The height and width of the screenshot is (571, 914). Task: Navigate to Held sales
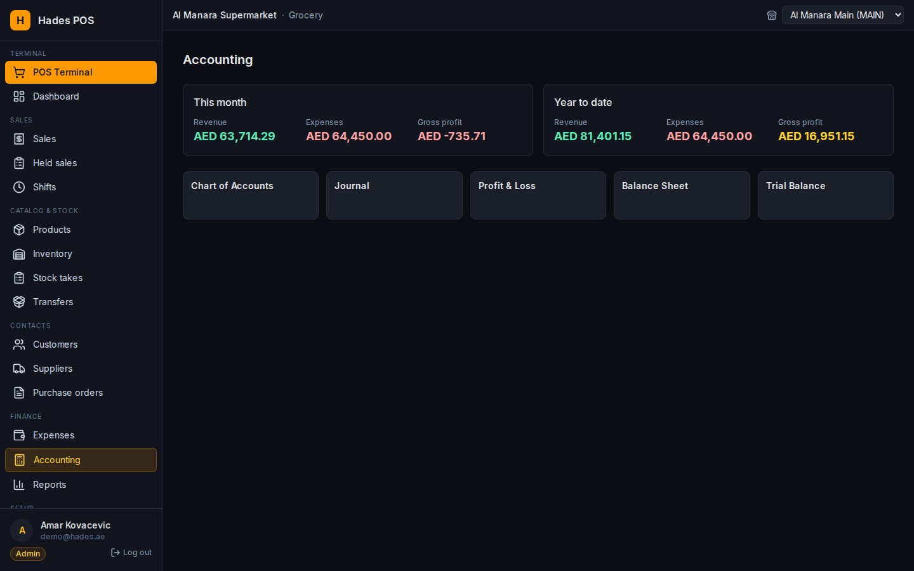(81, 163)
